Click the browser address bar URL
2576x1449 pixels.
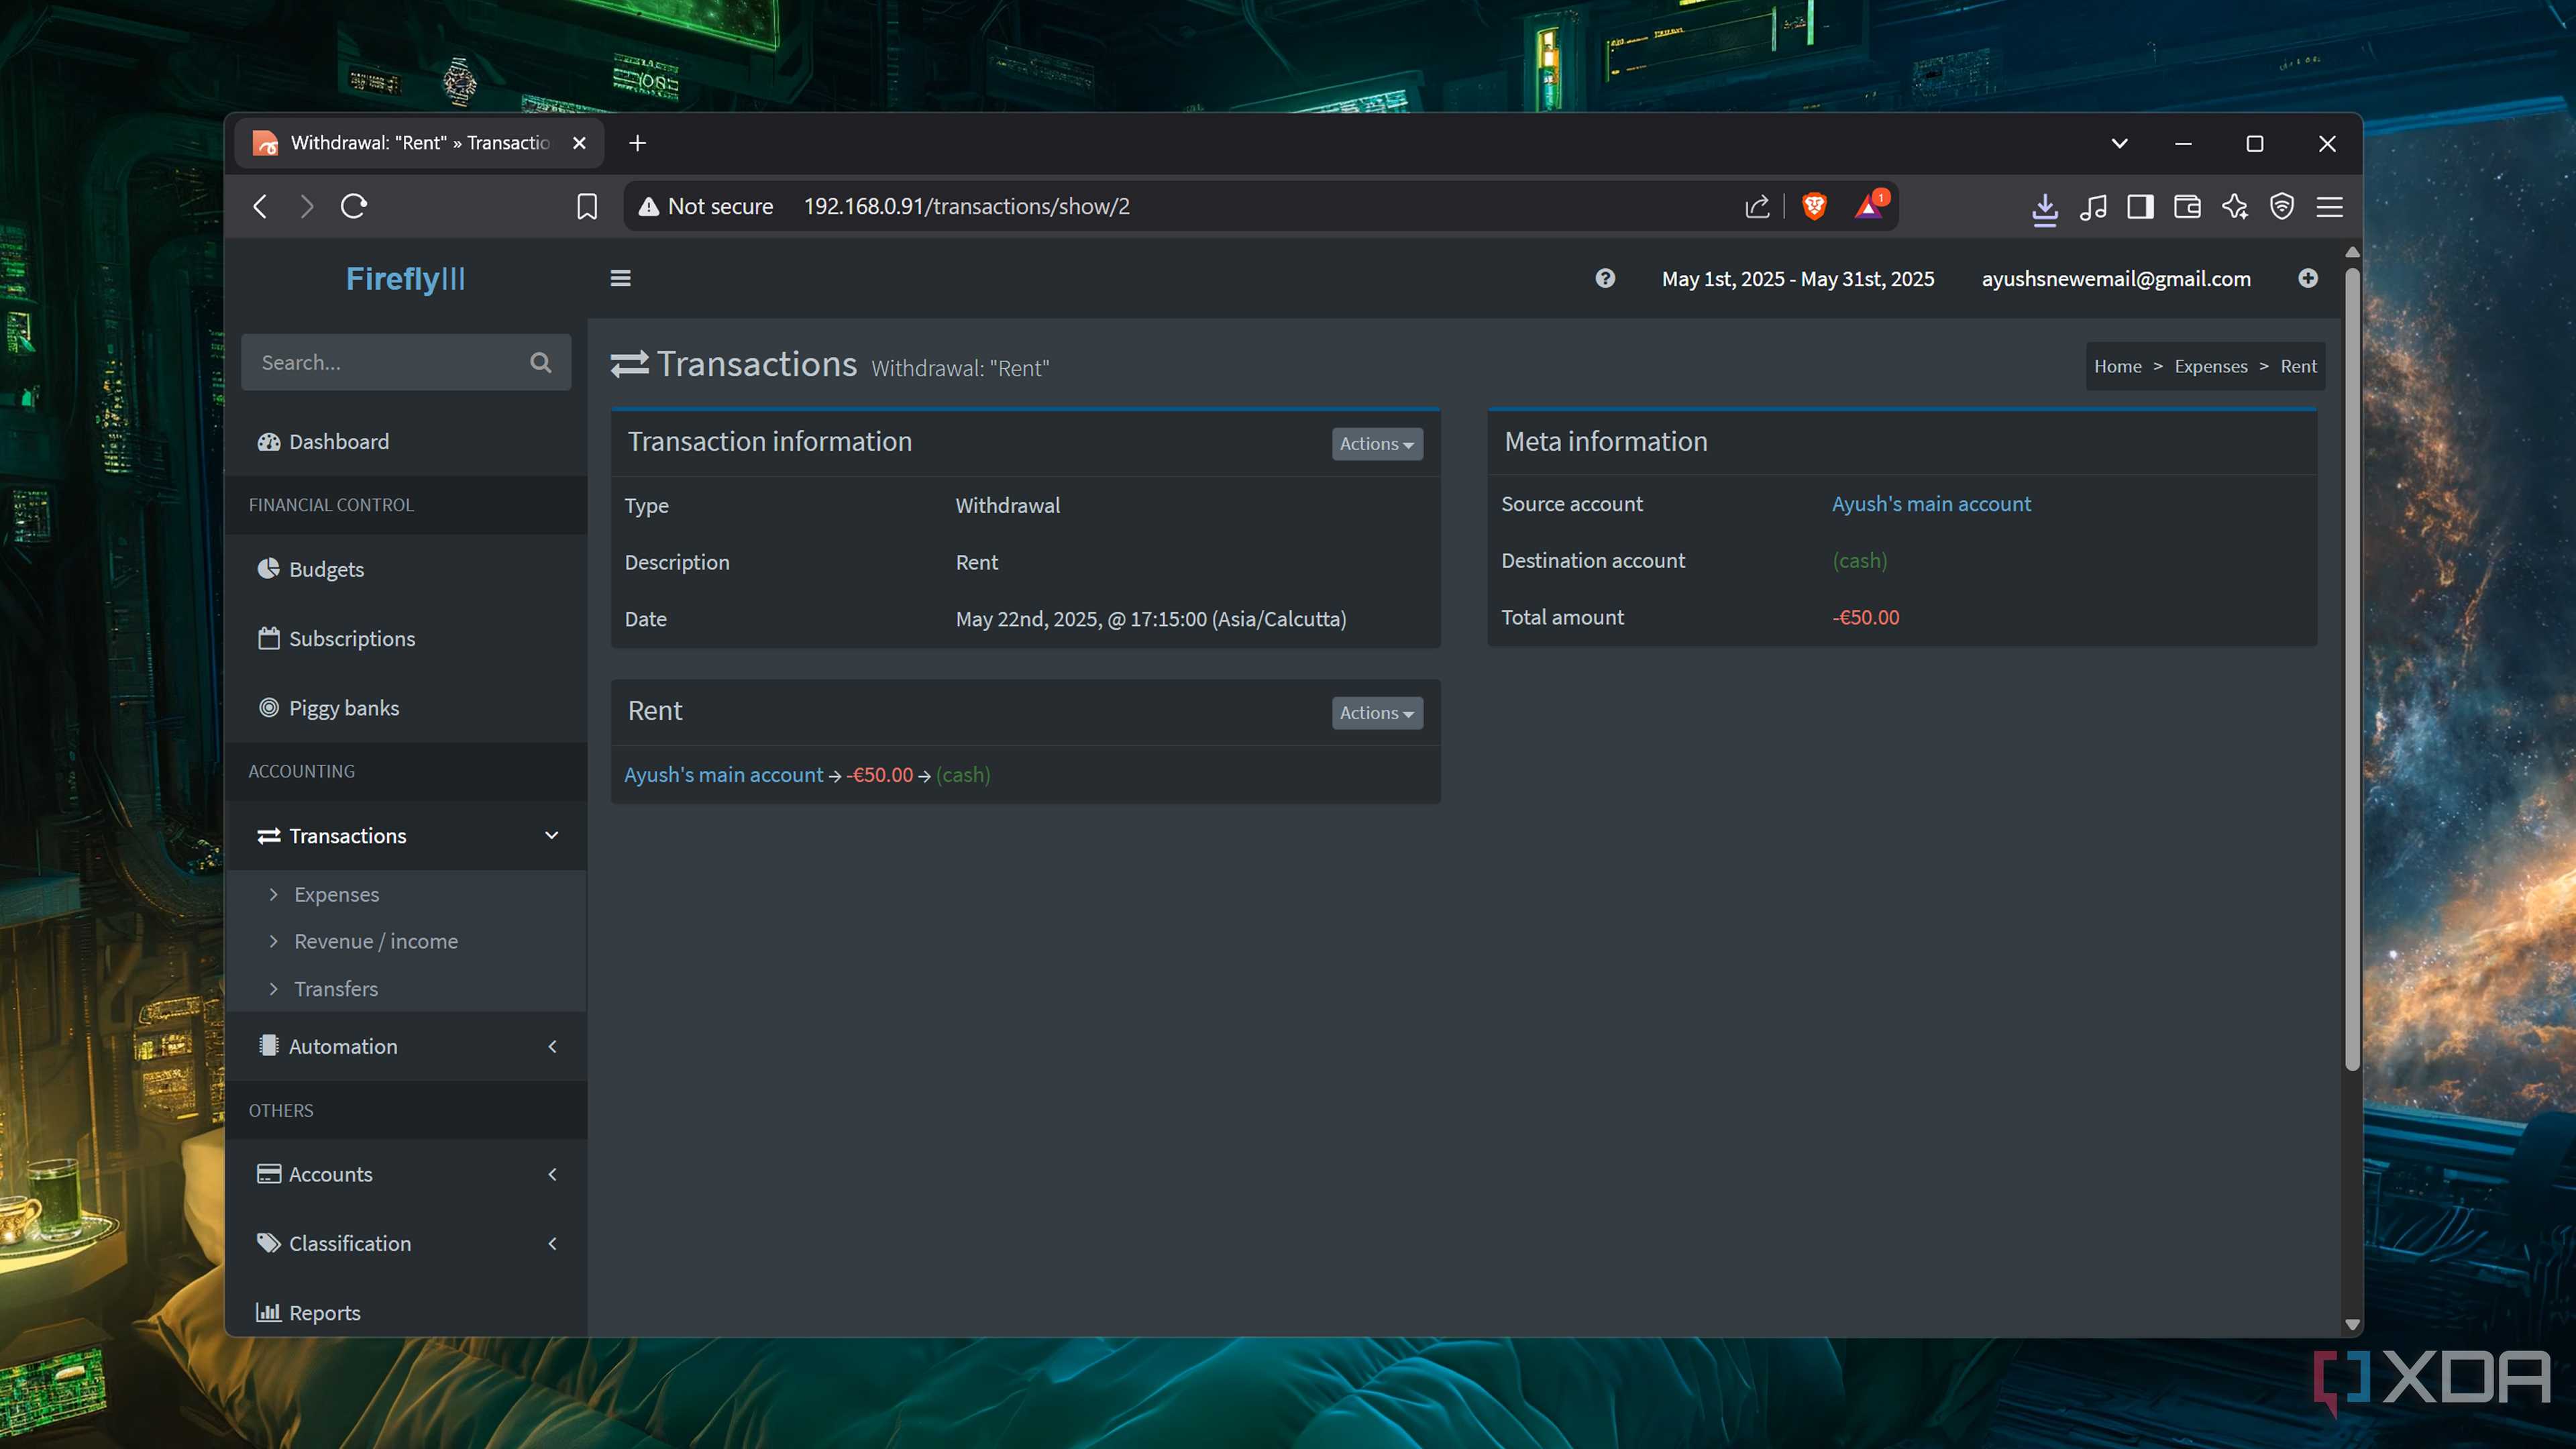tap(966, 206)
